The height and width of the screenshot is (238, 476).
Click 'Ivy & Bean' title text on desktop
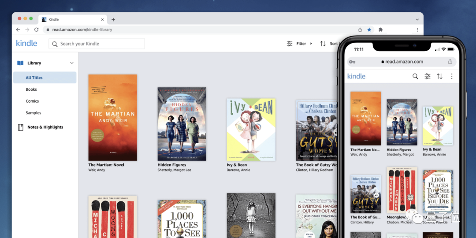tap(237, 165)
